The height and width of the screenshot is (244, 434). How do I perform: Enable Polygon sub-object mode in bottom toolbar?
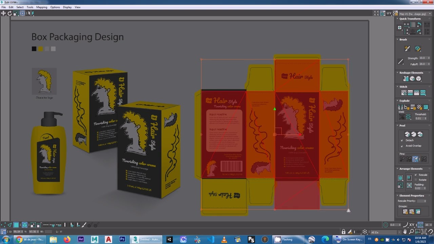coord(16,225)
